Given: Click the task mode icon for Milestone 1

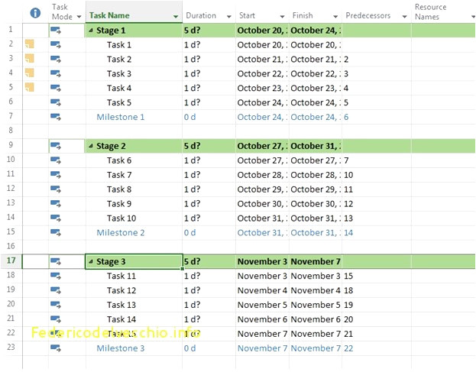Looking at the screenshot, I should click(x=56, y=117).
